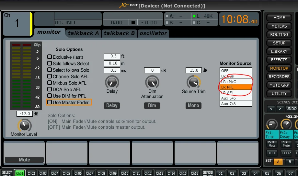Edit the monitor level dB field
Screen dimensions: 298x176
[x=25, y=113]
